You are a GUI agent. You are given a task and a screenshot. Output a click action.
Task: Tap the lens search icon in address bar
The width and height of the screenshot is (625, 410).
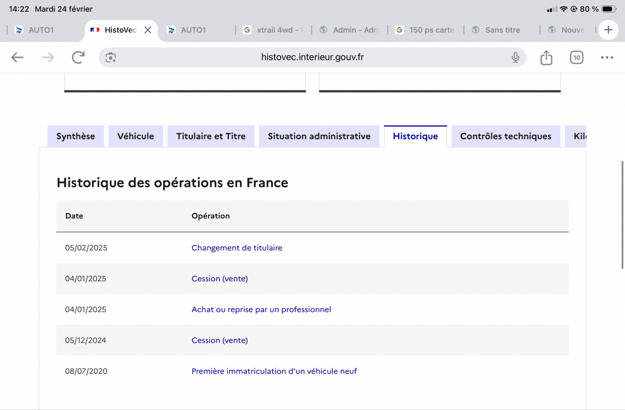[110, 58]
